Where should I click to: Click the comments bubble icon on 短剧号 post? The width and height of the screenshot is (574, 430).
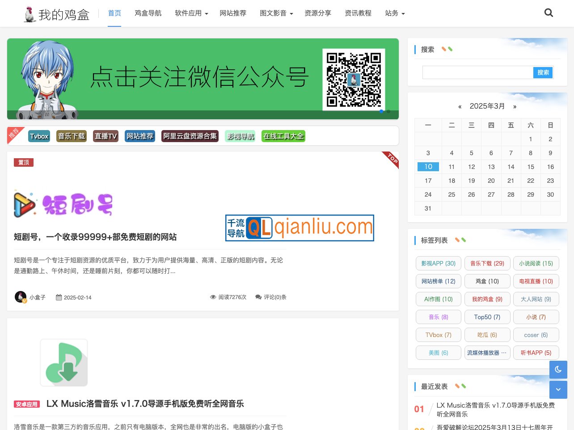coord(258,297)
